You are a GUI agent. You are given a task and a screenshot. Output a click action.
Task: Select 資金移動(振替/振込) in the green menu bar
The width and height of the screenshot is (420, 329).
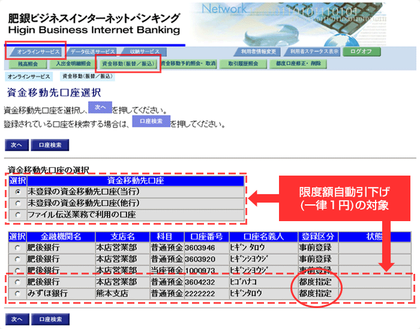pyautogui.click(x=128, y=64)
